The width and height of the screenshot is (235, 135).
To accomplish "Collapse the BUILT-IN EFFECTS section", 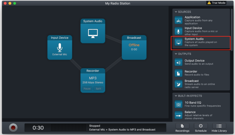I will 176,96.
